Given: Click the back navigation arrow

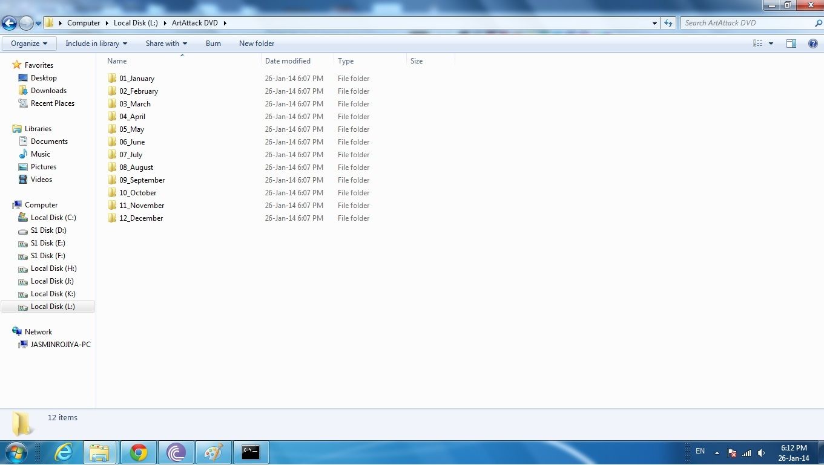Looking at the screenshot, I should 9,22.
